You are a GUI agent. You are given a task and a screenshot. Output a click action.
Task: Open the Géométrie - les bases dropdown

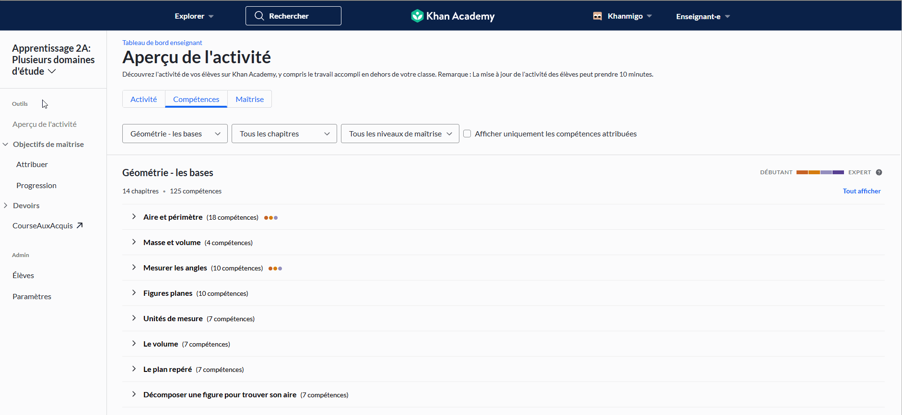175,134
